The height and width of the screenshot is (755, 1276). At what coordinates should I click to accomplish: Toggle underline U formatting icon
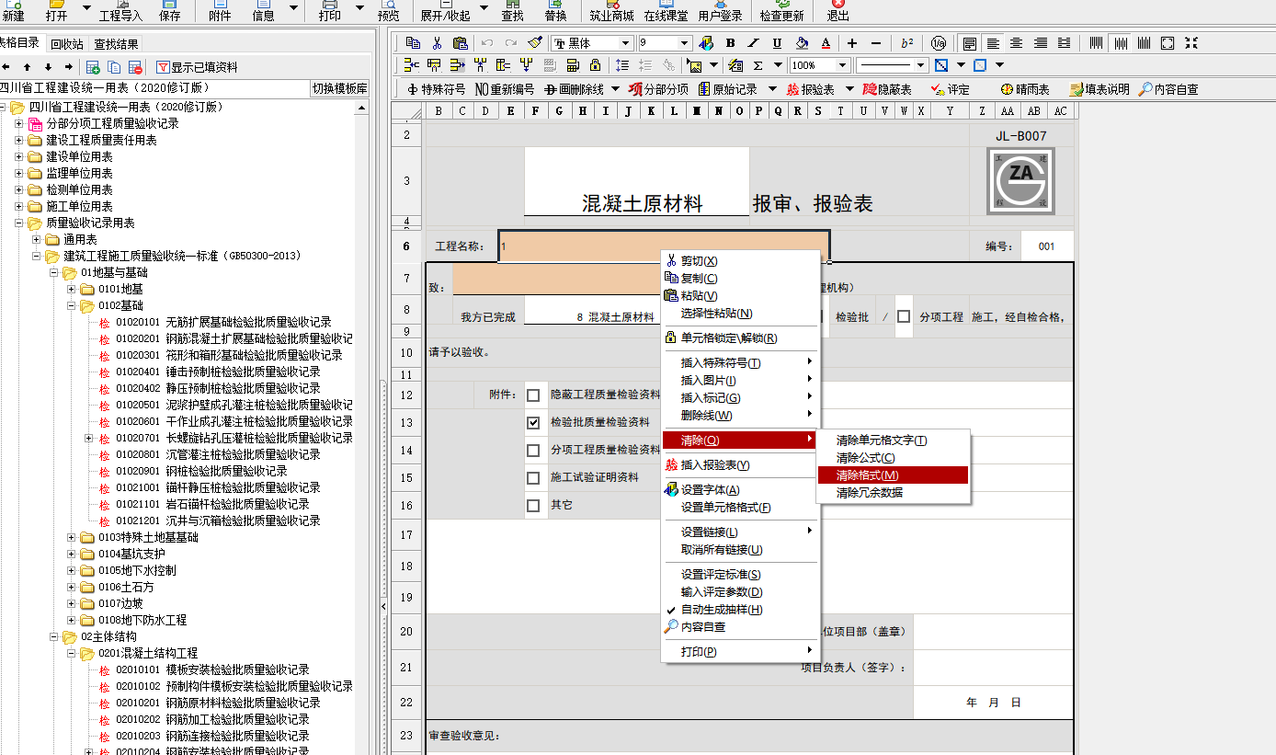click(777, 43)
